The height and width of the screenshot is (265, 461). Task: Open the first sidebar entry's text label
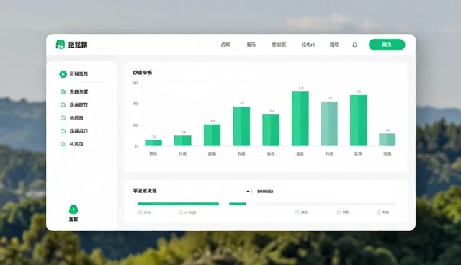click(79, 92)
